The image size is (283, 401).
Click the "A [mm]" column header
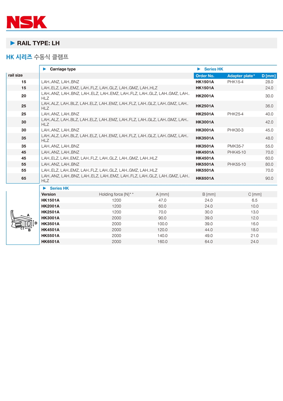[x=162, y=194]
